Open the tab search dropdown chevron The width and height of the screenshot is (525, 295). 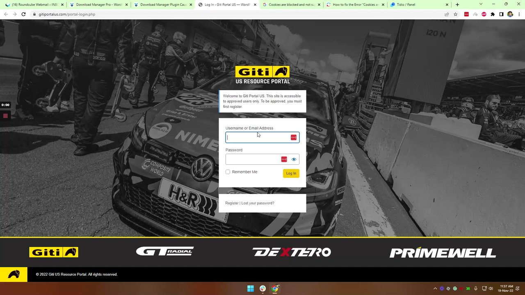coord(481,4)
